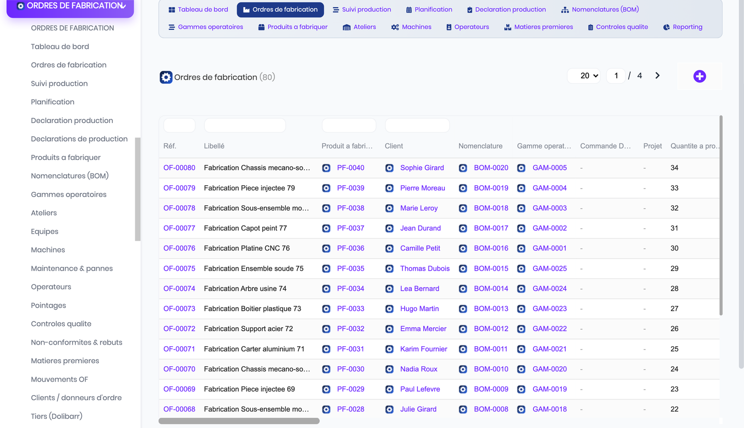744x428 pixels.
Task: Click the page number field
Action: click(616, 76)
